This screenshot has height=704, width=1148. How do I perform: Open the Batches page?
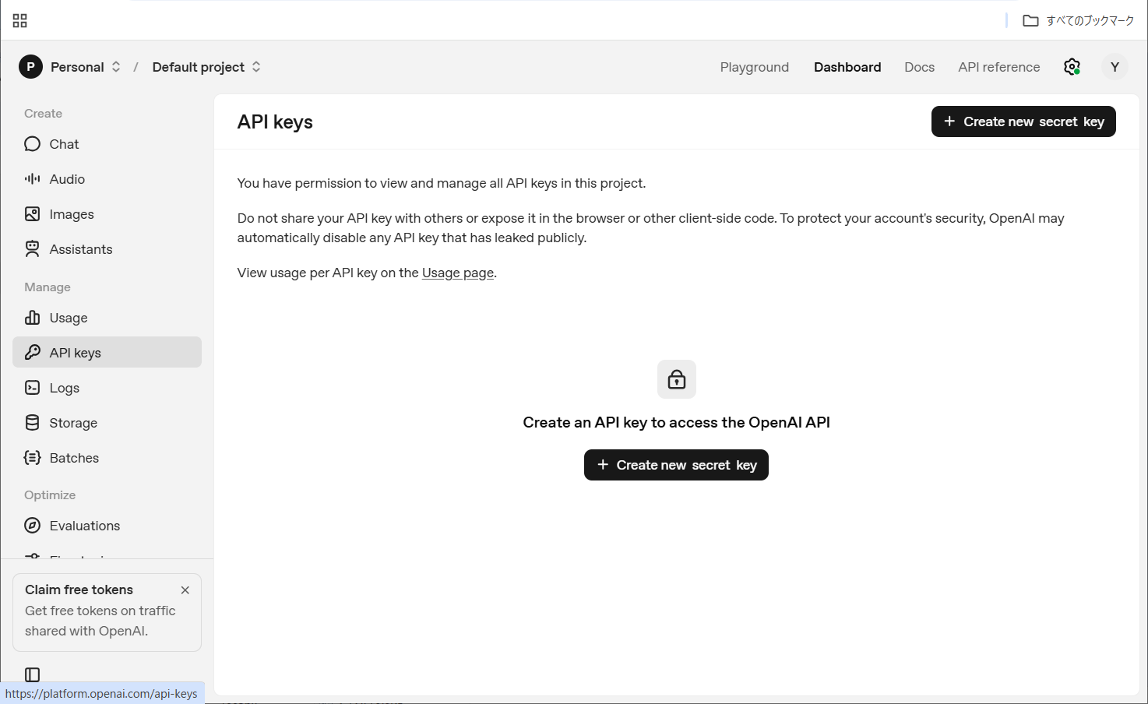click(74, 458)
